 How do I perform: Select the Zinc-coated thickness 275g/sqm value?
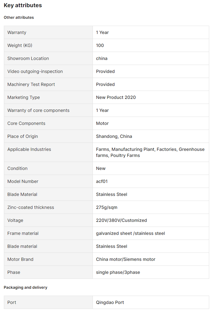click(x=107, y=208)
